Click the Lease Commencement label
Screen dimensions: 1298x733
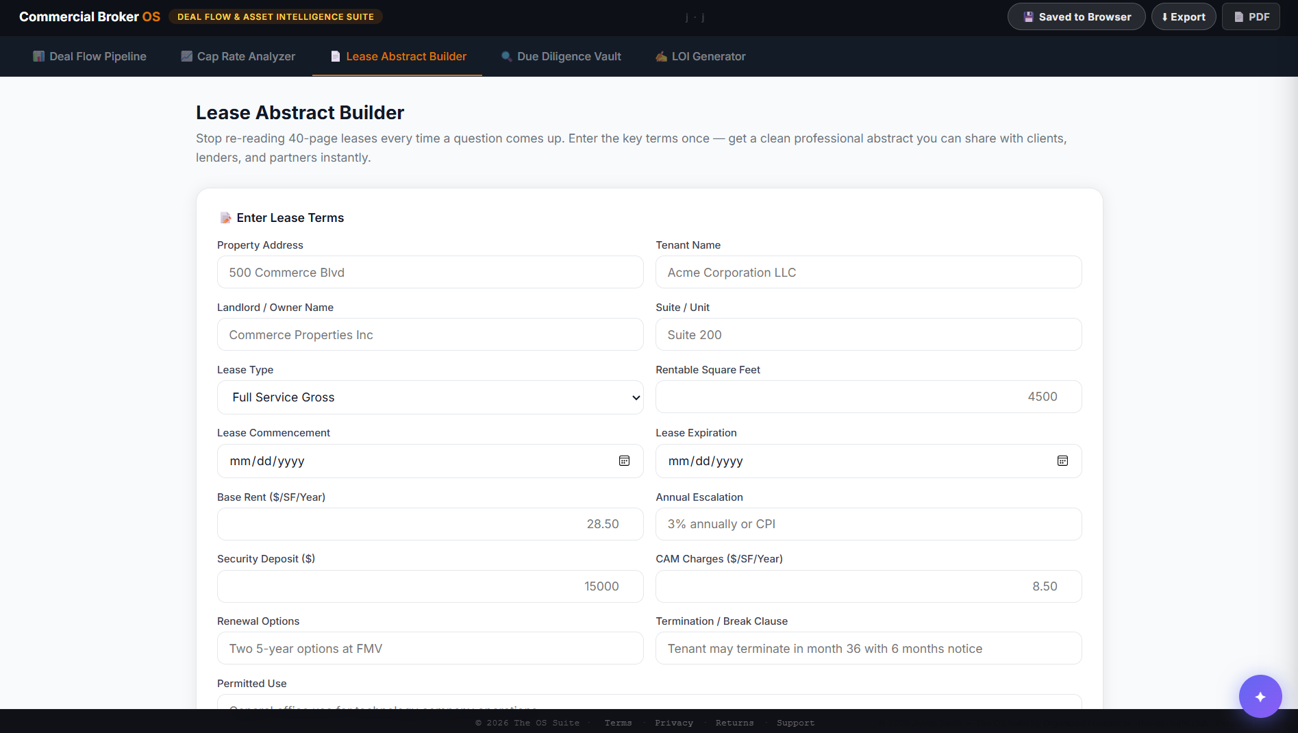coord(273,433)
